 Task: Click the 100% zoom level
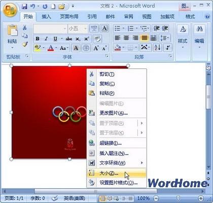click(x=144, y=198)
